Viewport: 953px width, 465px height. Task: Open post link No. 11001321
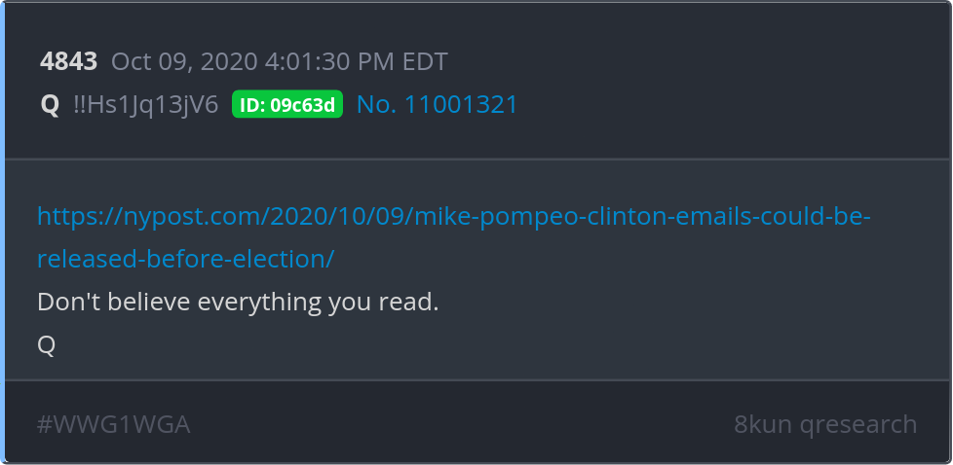coord(437,104)
